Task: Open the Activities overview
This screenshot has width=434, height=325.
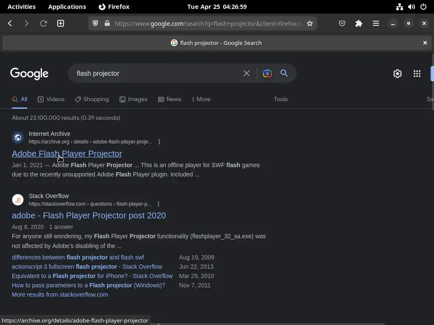Action: click(x=22, y=7)
